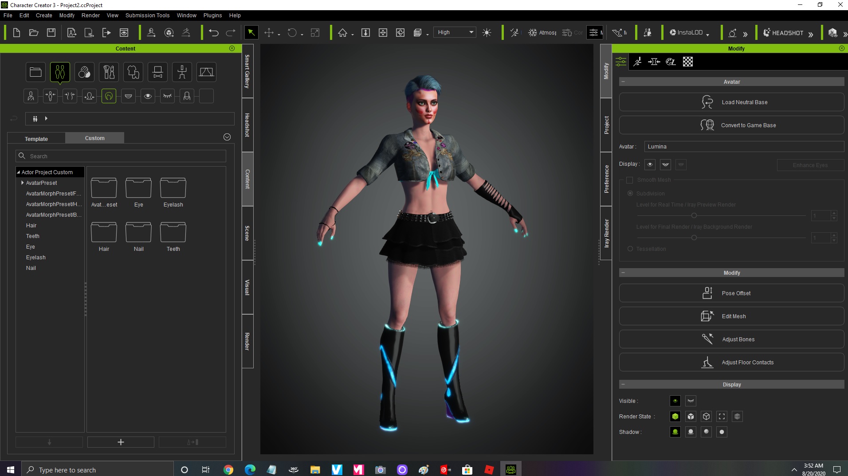Open the Iray Render side tab
The width and height of the screenshot is (848, 476).
click(606, 233)
